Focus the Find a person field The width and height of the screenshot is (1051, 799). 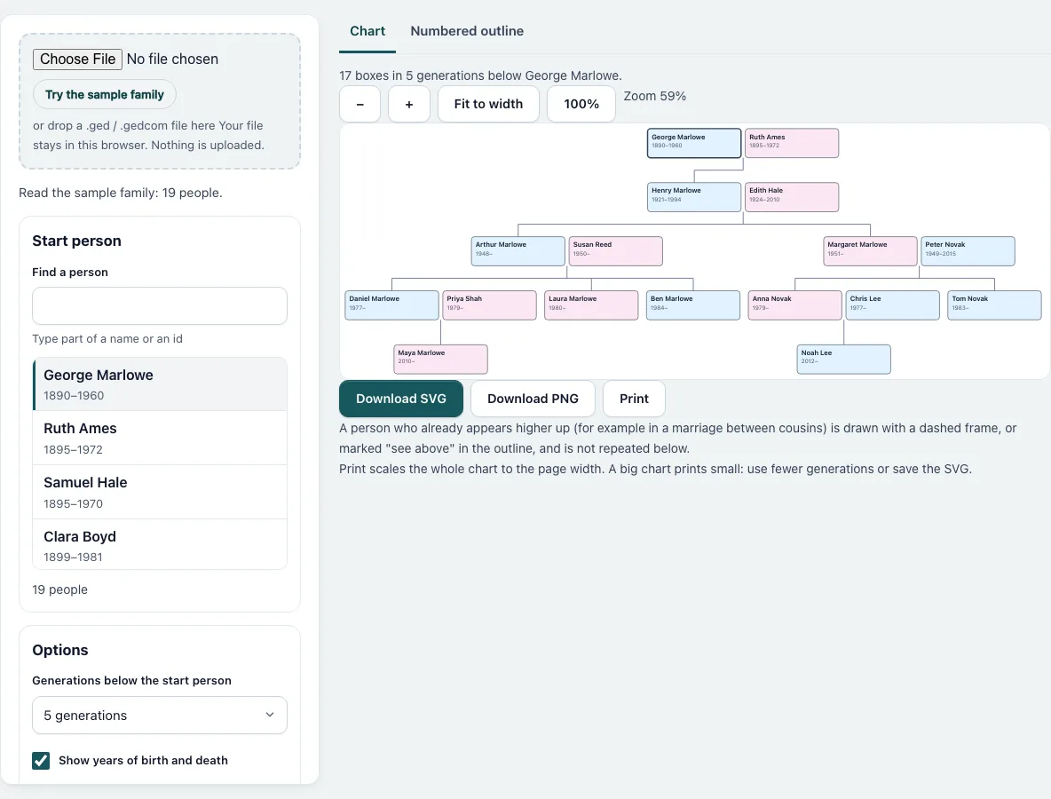coord(160,305)
